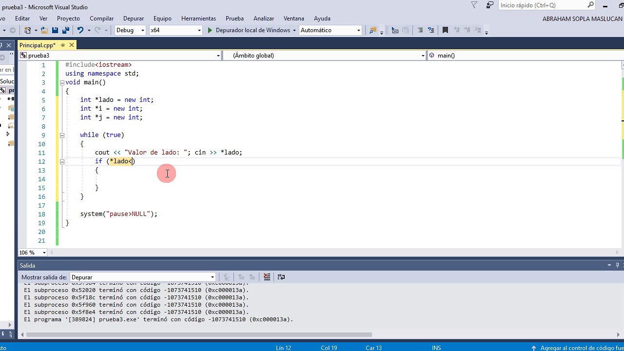Viewport: 624px width, 351px height.
Task: Click the pin icon on Salida panel
Action: (x=617, y=265)
